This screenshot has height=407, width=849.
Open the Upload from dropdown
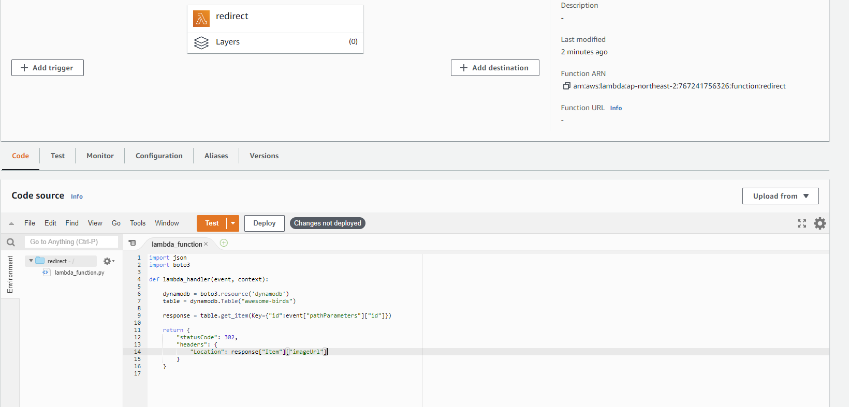pyautogui.click(x=780, y=196)
